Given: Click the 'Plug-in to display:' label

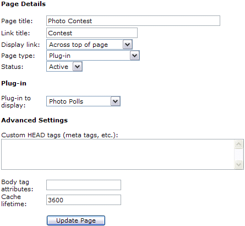Looking at the screenshot, I should pyautogui.click(x=16, y=101).
